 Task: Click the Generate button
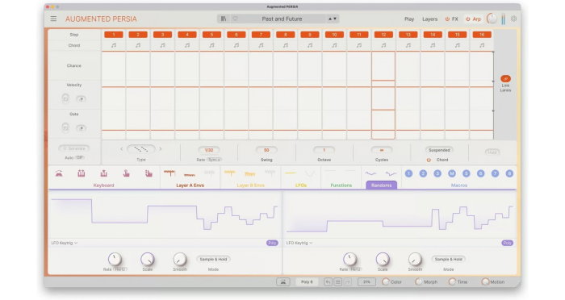(x=74, y=148)
